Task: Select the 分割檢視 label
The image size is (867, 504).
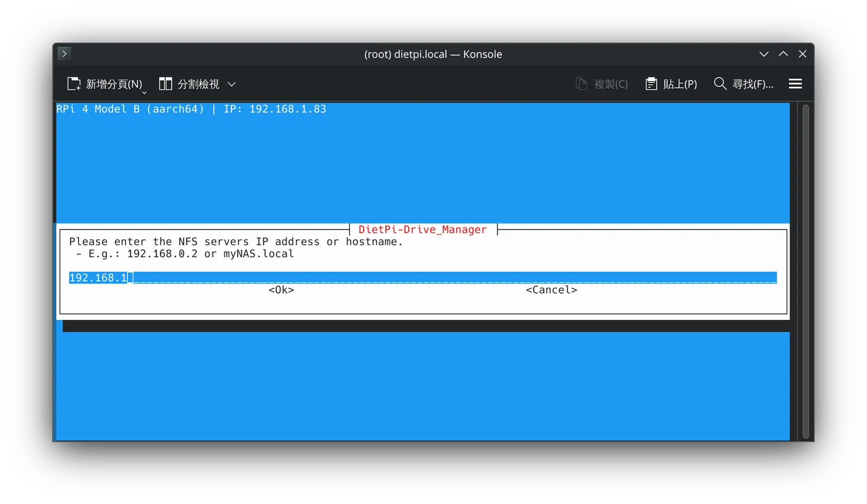Action: tap(198, 84)
